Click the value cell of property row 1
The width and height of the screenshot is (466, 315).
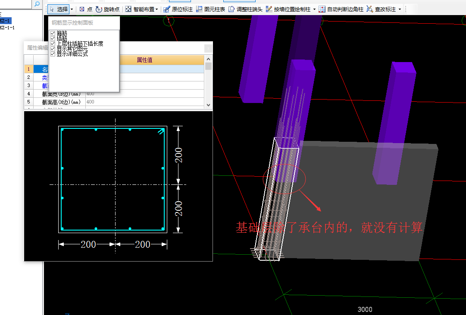click(162, 69)
